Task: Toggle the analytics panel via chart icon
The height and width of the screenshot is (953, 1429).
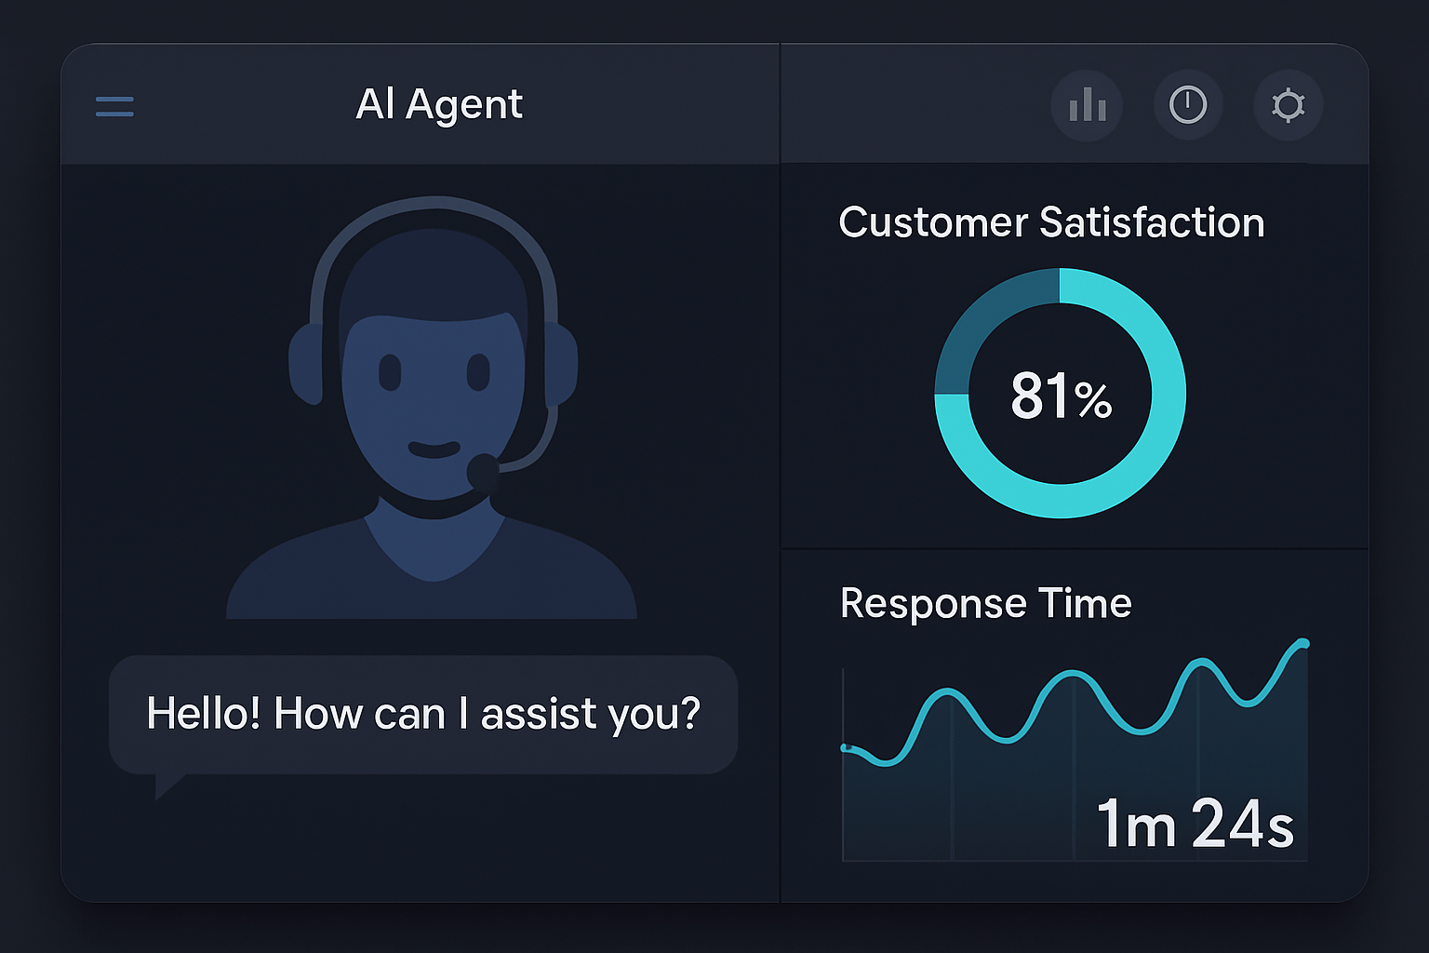Action: pos(1086,105)
